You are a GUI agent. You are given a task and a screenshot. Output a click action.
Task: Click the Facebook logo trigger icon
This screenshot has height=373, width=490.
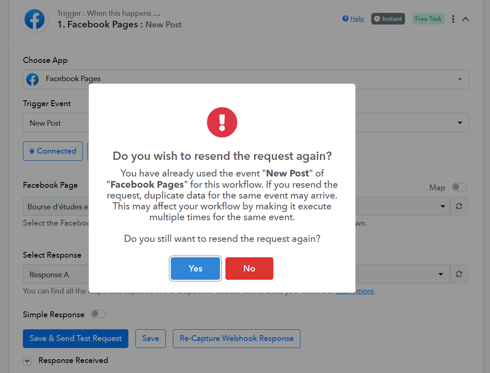[x=35, y=19]
